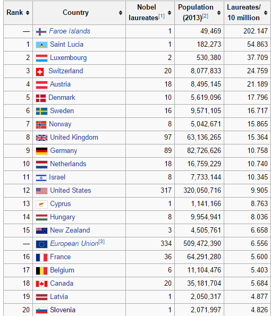The height and width of the screenshot is (316, 271).
Task: Open the New Zealand link
Action: click(70, 230)
